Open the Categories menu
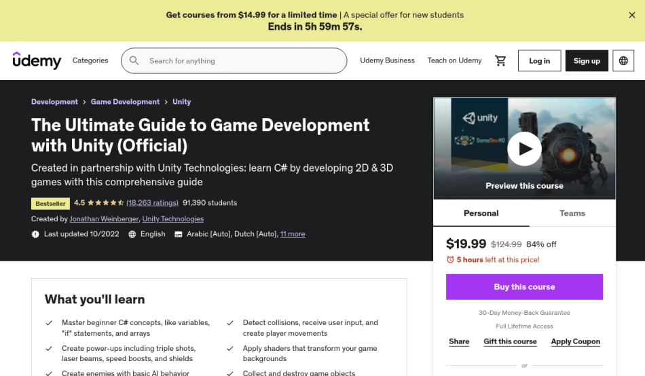 [90, 60]
